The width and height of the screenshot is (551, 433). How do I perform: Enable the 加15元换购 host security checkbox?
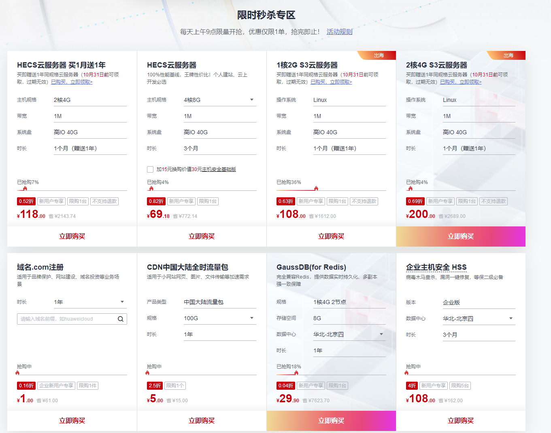click(x=150, y=169)
